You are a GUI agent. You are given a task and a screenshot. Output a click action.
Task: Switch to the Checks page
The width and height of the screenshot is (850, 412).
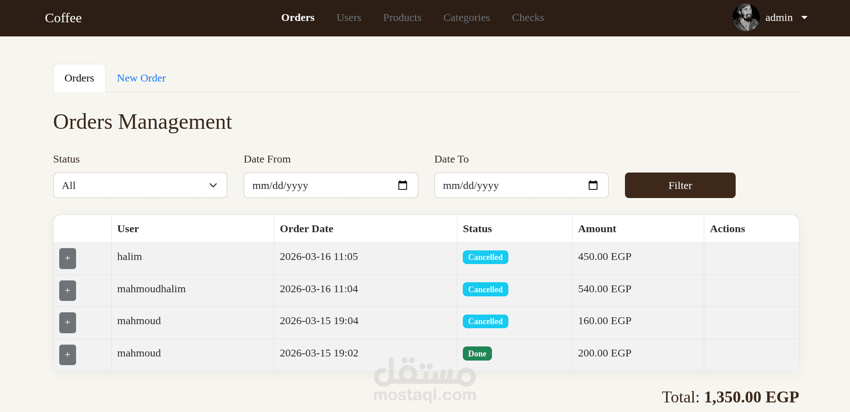528,17
